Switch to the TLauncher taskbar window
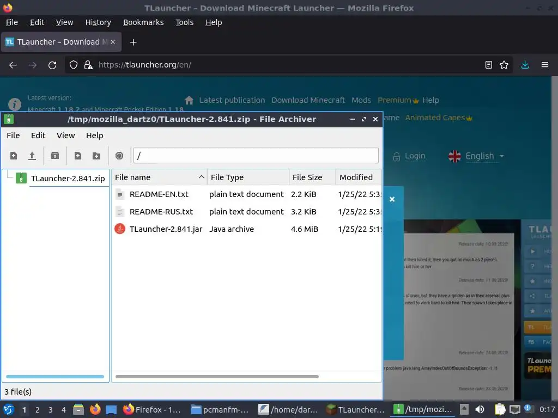This screenshot has width=558, height=418. point(355,409)
